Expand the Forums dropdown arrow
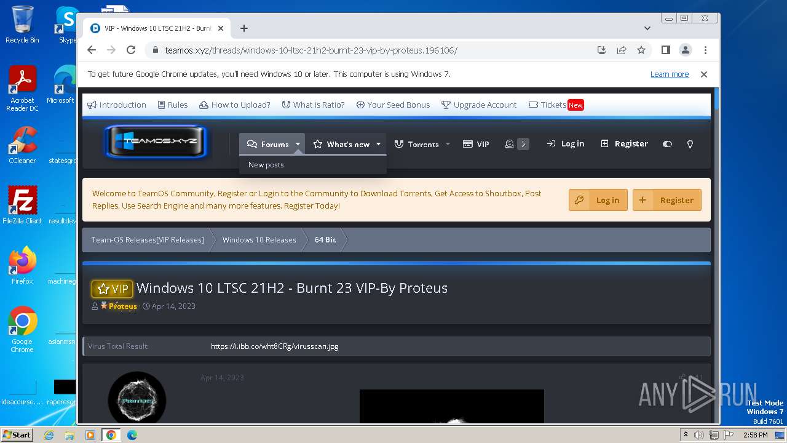 click(x=298, y=144)
